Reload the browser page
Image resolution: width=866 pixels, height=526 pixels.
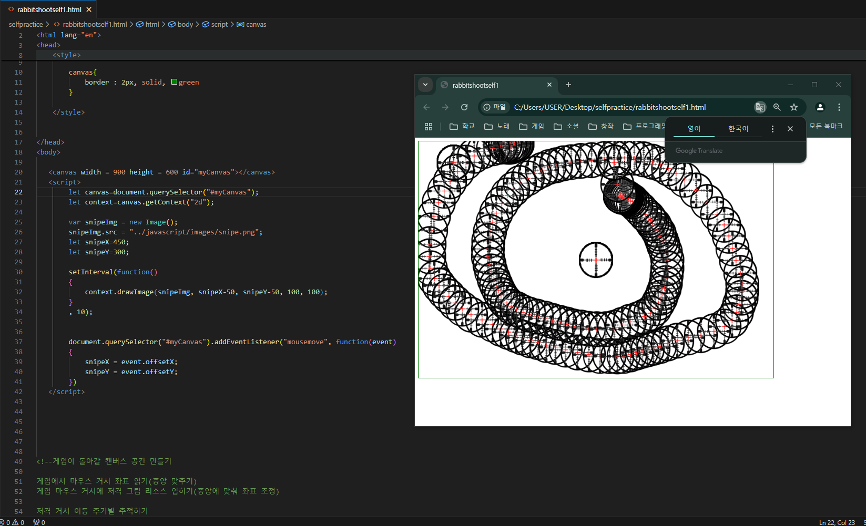coord(464,107)
